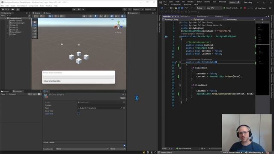Open AssetBundle None dropdown

pyautogui.click(x=82, y=149)
